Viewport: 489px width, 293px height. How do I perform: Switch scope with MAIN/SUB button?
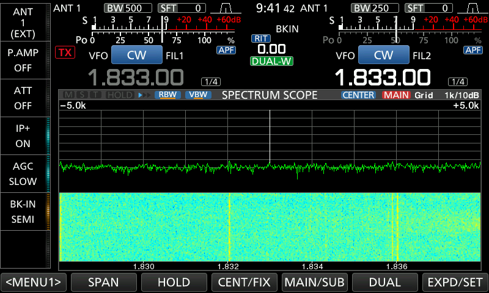[314, 283]
